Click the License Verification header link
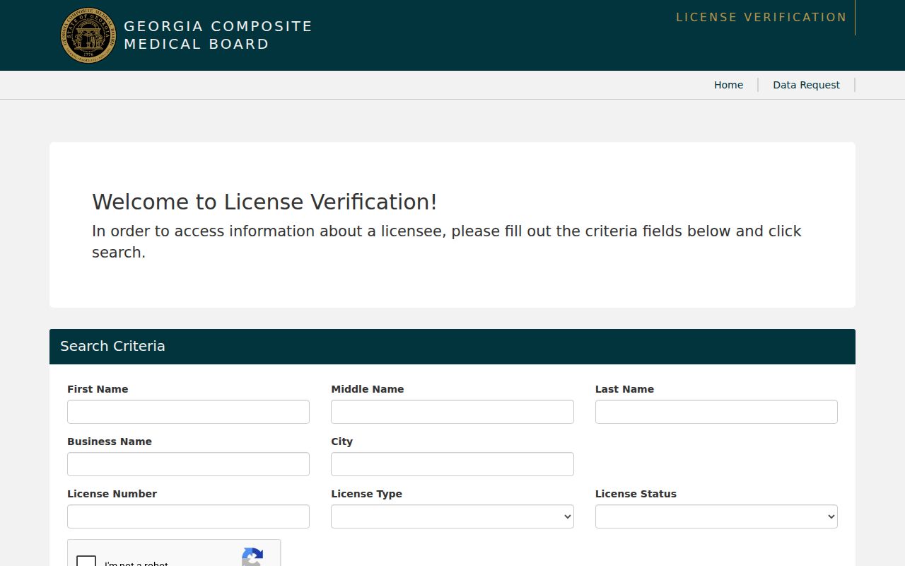The image size is (905, 566). [x=761, y=17]
